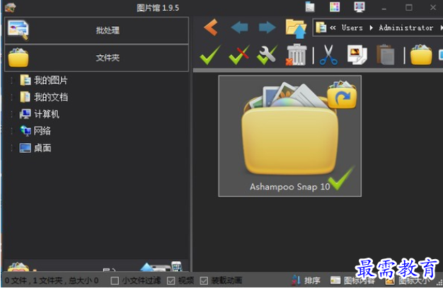Select 计算机 in folder tree
The height and width of the screenshot is (291, 443).
click(47, 114)
